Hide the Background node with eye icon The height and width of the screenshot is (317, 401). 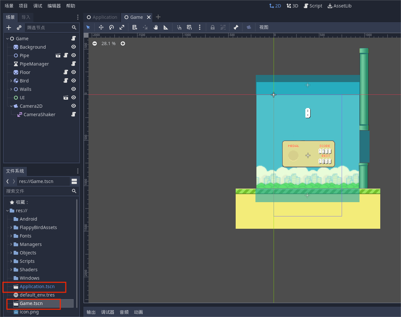(x=74, y=47)
